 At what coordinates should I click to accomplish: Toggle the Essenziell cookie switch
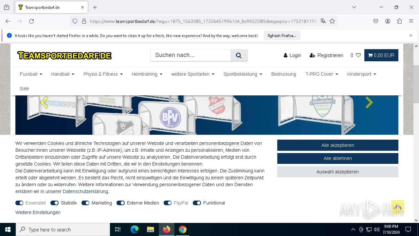(x=19, y=203)
